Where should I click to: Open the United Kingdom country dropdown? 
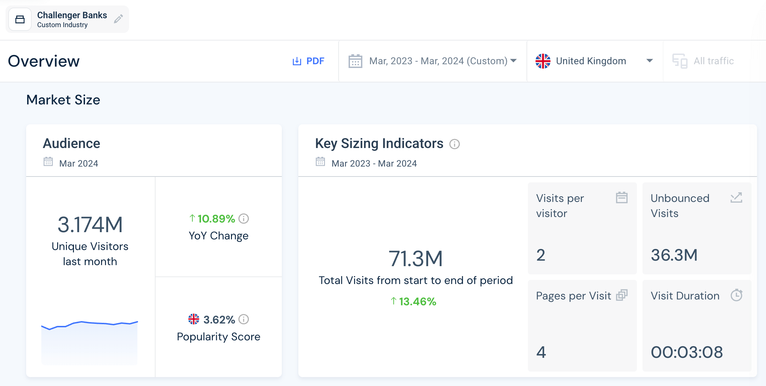point(591,61)
